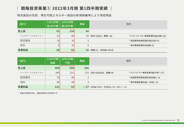The image size is (184, 127).
Task: Click the 営業利益 label beside 121
Action: [23, 87]
